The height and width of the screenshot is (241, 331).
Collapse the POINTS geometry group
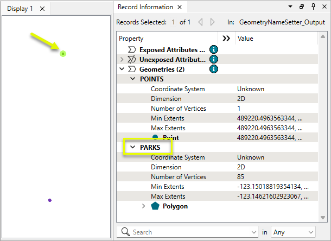[133, 79]
